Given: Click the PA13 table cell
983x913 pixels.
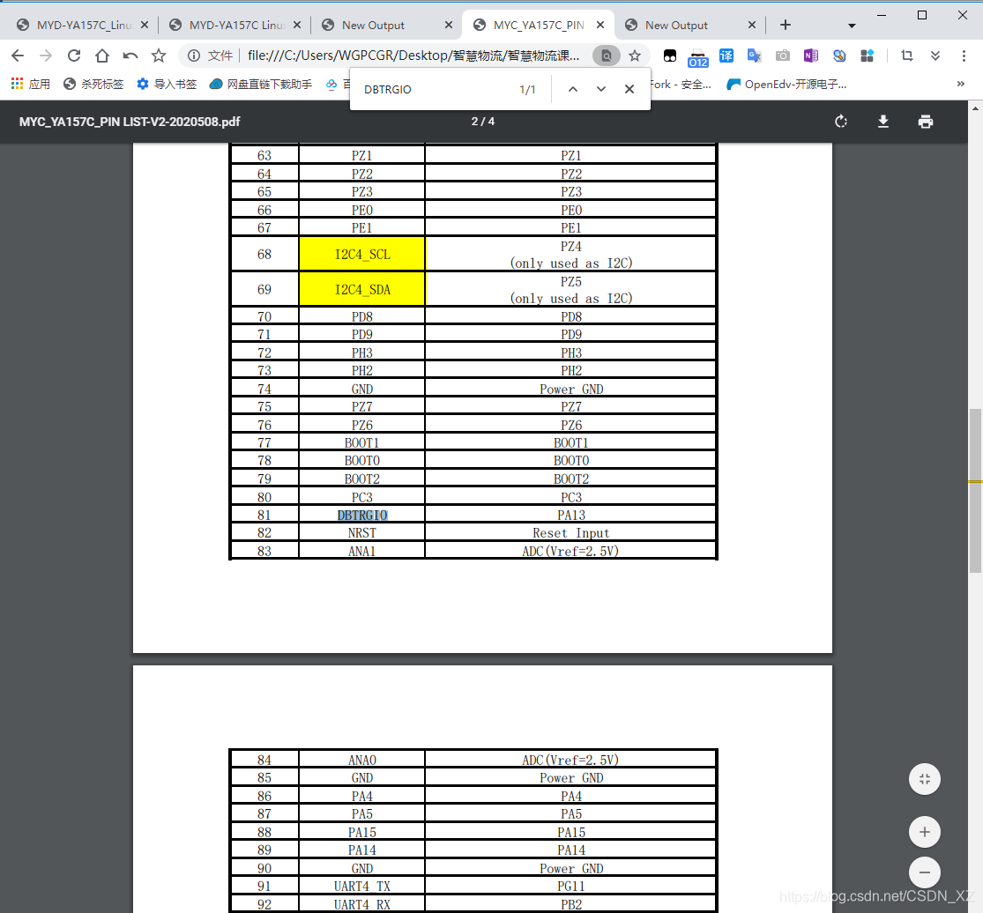Looking at the screenshot, I should coord(571,515).
